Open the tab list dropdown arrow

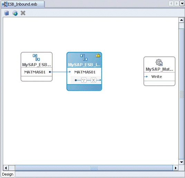point(182,3)
